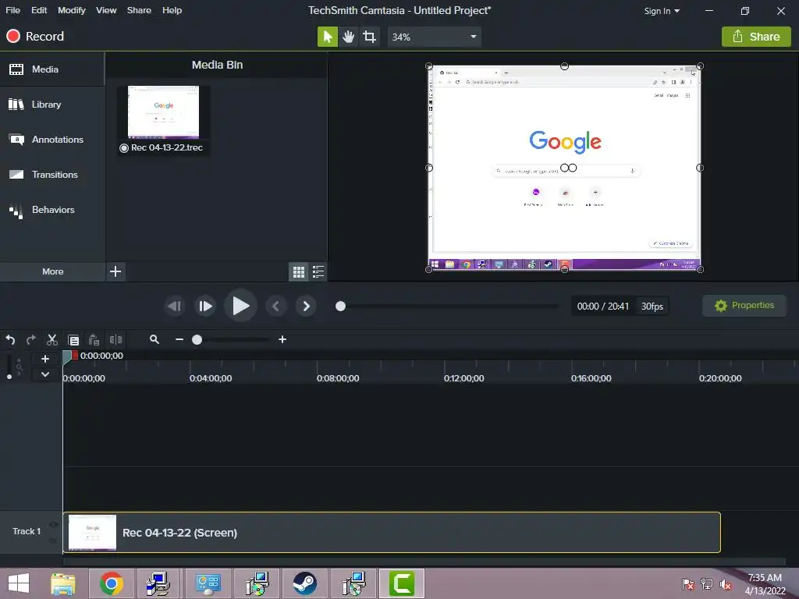Viewport: 799px width, 599px height.
Task: Copy the selected clip
Action: (73, 340)
